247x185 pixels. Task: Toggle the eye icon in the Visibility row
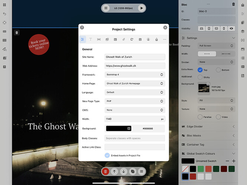tap(232, 28)
